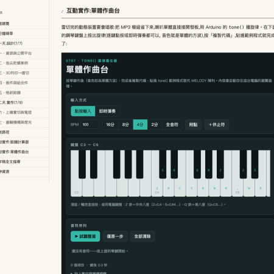Open sidebar link 資源與公開平台
The image size is (274, 274).
pos(24,53)
